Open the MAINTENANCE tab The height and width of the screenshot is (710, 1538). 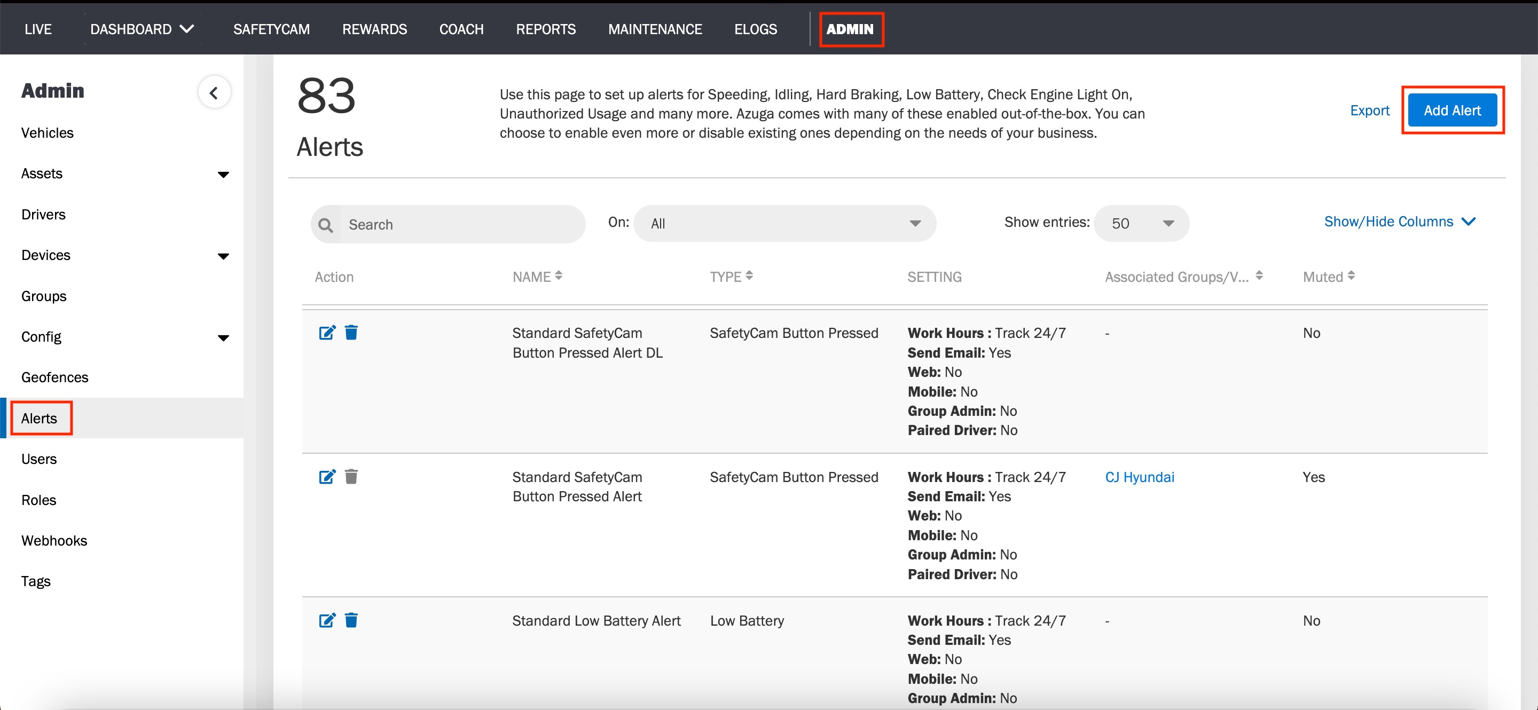coord(655,29)
